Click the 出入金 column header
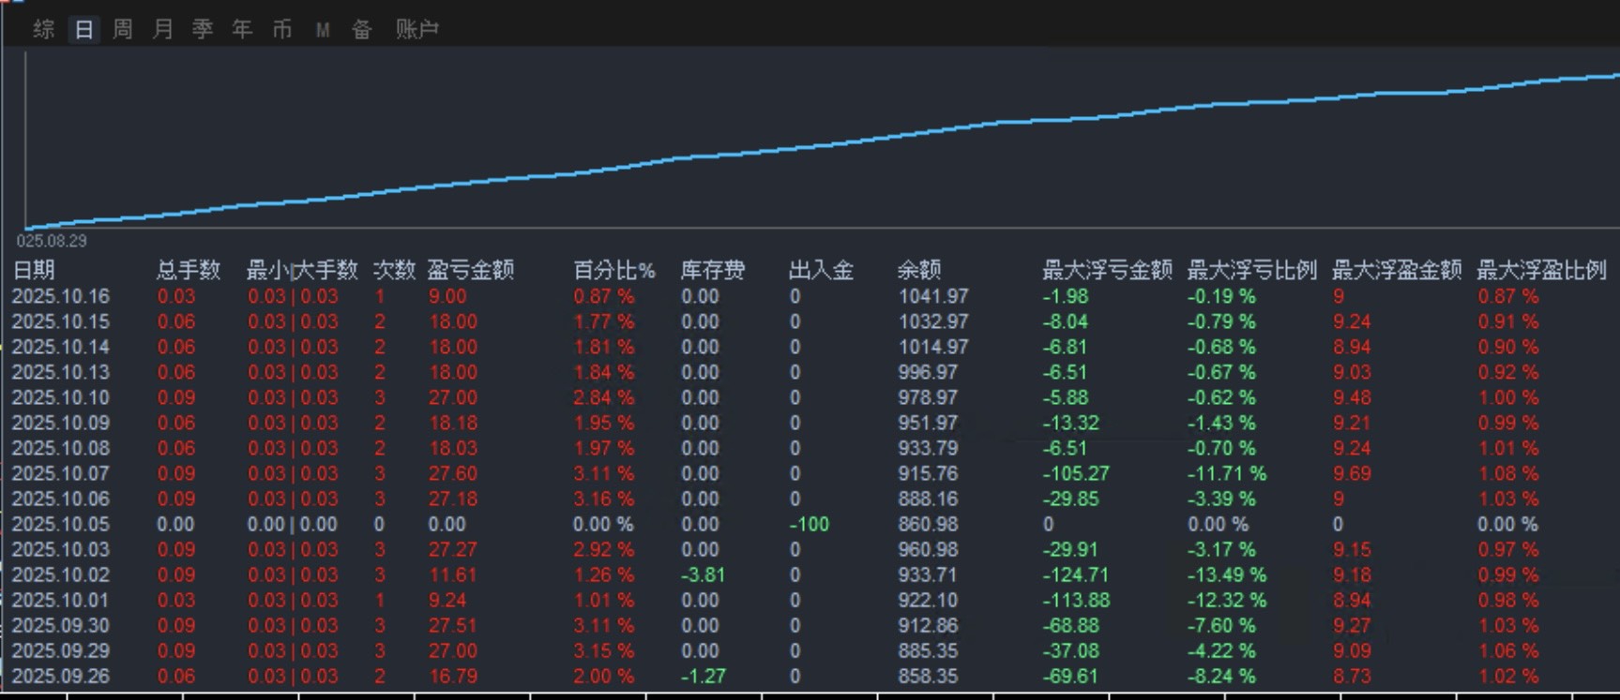Screen dimensions: 1620x700 click(x=822, y=271)
